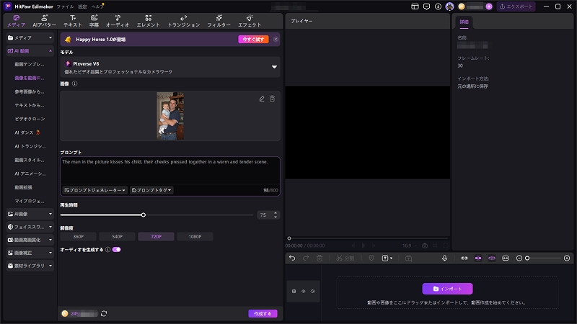Screen dimensions: 577x324
Task: Click the microphone voiceover record icon
Action: 444,258
